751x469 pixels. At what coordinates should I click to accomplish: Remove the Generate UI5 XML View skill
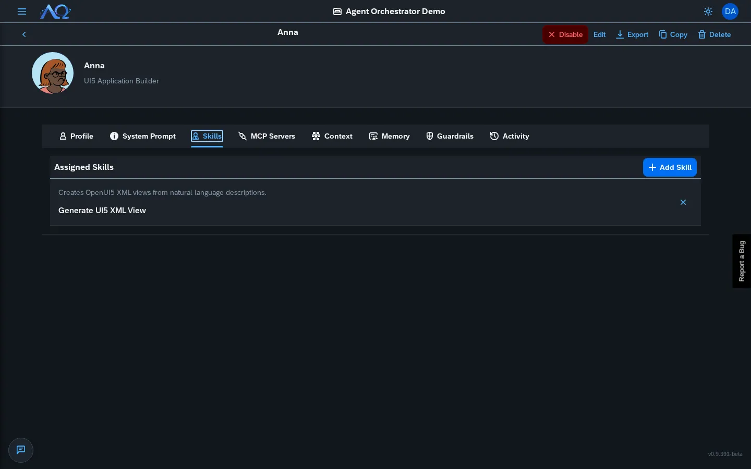pyautogui.click(x=683, y=202)
